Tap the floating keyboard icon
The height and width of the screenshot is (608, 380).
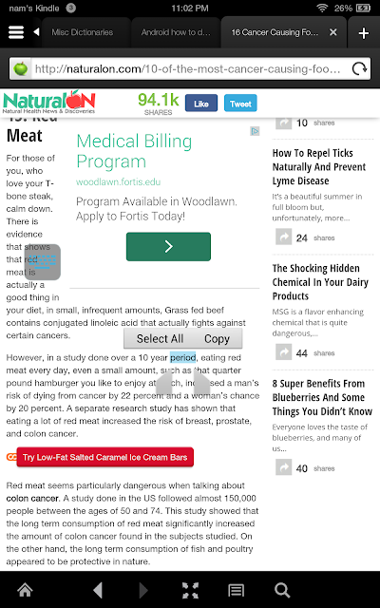click(43, 262)
